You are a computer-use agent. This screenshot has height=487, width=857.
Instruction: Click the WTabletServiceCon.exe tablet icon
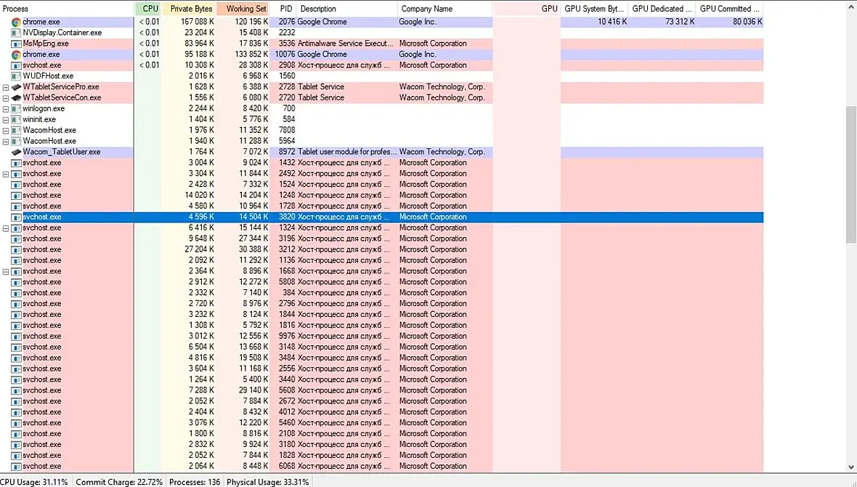point(17,98)
